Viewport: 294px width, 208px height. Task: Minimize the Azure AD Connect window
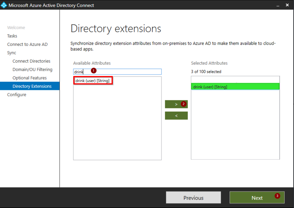[278, 5]
